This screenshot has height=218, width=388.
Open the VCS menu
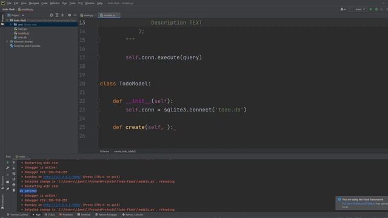click(81, 3)
